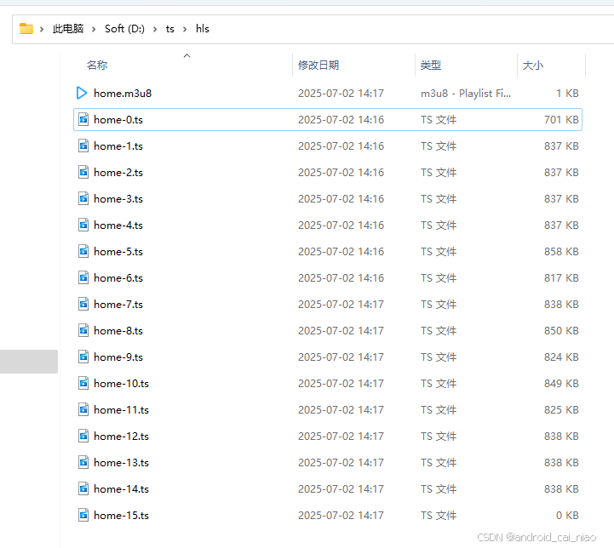Select the home-13.ts file name

click(x=122, y=463)
